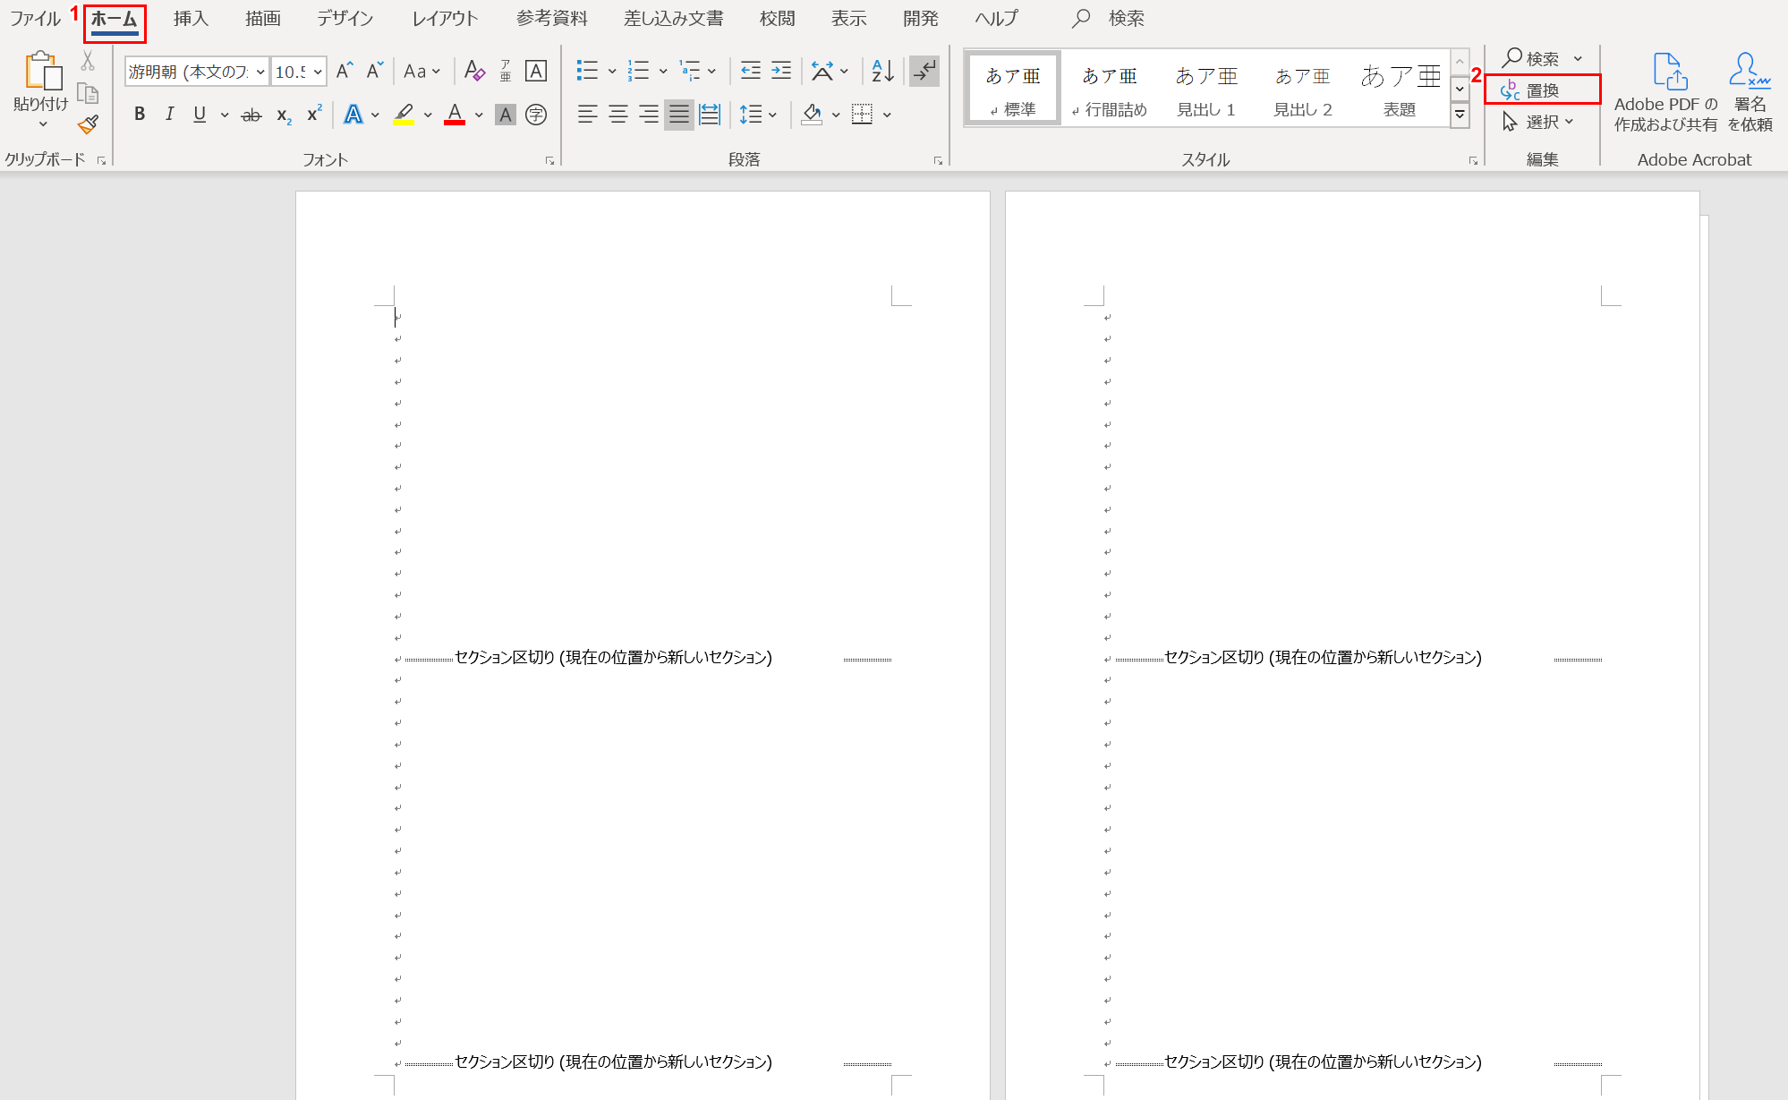Align text right
1788x1100 pixels.
point(649,115)
